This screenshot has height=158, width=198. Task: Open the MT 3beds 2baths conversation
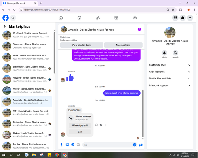pos(27,113)
